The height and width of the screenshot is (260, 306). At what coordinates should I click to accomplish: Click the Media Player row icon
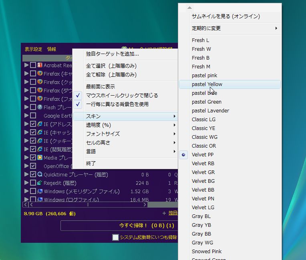point(40,157)
